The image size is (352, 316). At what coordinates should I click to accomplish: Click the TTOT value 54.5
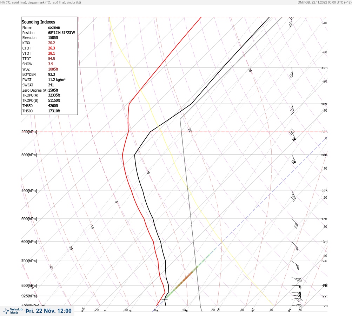(51, 59)
